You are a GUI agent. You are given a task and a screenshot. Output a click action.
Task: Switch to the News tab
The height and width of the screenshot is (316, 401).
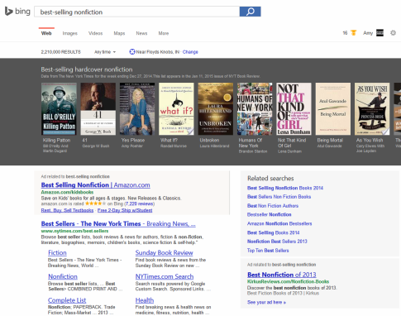pos(141,33)
